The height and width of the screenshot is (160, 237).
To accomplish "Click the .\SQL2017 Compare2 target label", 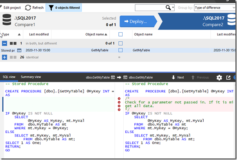I will coord(213,21).
